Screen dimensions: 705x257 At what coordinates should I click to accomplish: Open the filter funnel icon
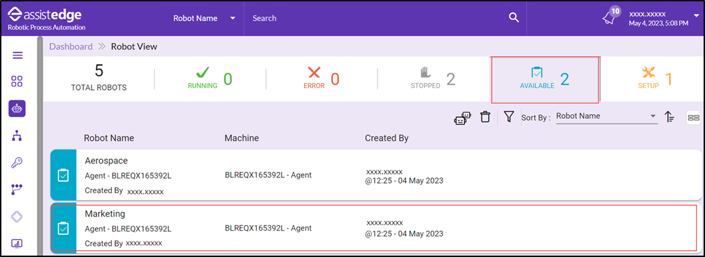[x=509, y=117]
